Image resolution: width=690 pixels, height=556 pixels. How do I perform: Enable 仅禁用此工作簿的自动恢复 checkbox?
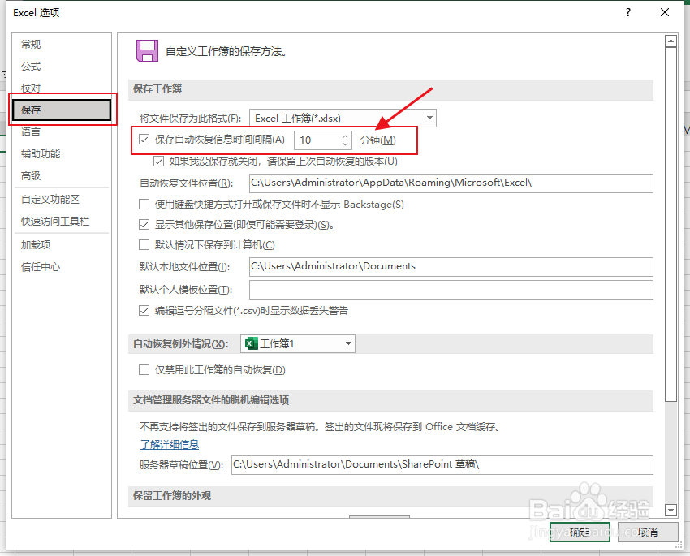coord(144,369)
